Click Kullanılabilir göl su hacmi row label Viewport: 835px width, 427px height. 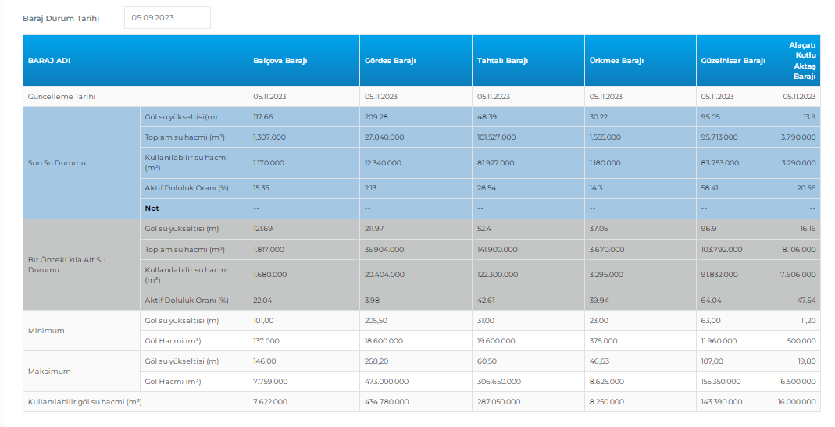point(85,402)
